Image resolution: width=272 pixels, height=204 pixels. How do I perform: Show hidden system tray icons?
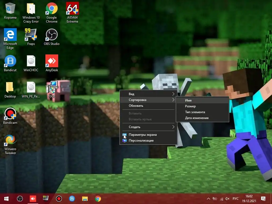(x=209, y=199)
